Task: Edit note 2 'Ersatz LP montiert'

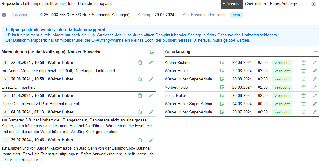Action: (x=151, y=79)
